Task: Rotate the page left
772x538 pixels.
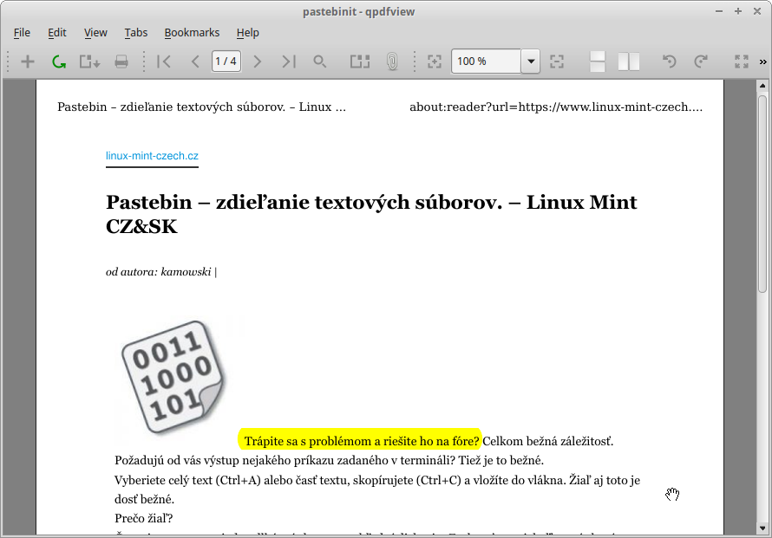Action: [x=669, y=62]
